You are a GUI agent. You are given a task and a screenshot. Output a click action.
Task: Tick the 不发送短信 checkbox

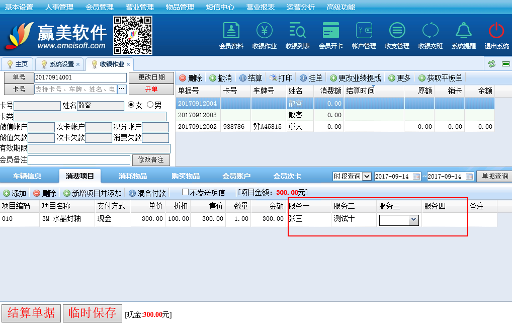coord(185,192)
